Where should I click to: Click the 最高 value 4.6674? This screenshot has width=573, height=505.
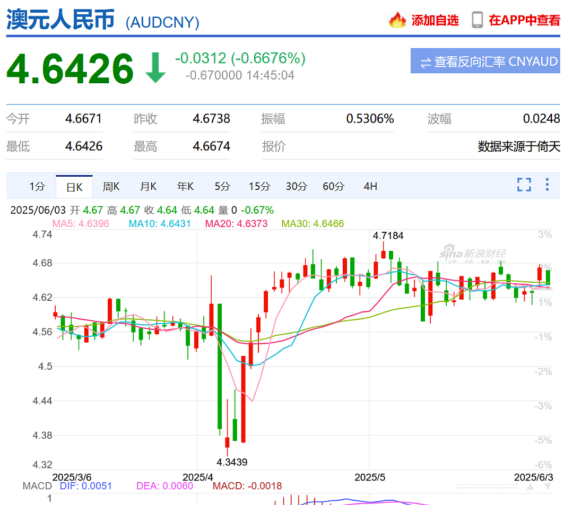click(212, 146)
